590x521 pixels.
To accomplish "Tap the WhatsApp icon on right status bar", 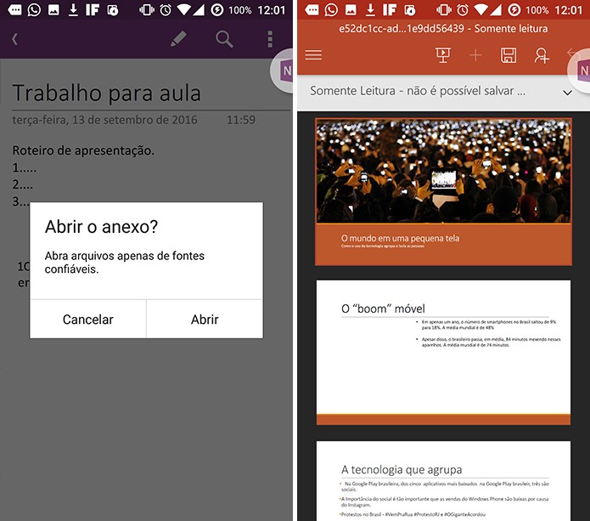I will [331, 10].
